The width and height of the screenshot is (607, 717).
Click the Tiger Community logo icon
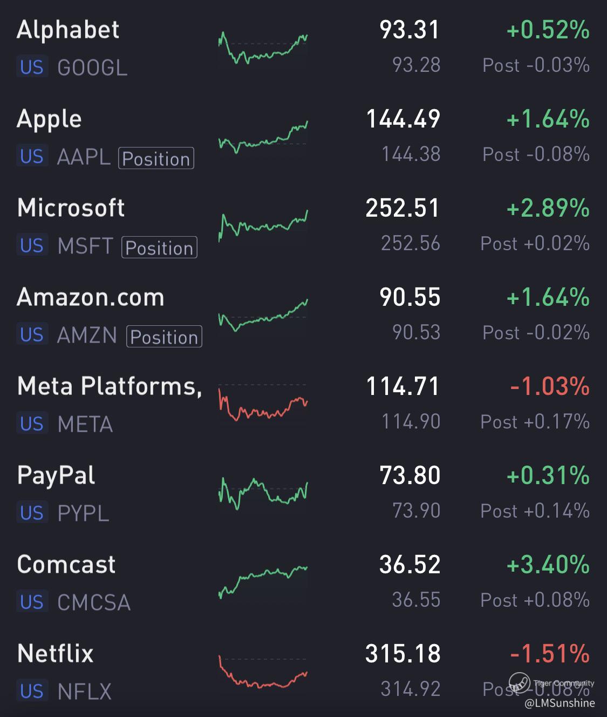[x=520, y=682]
